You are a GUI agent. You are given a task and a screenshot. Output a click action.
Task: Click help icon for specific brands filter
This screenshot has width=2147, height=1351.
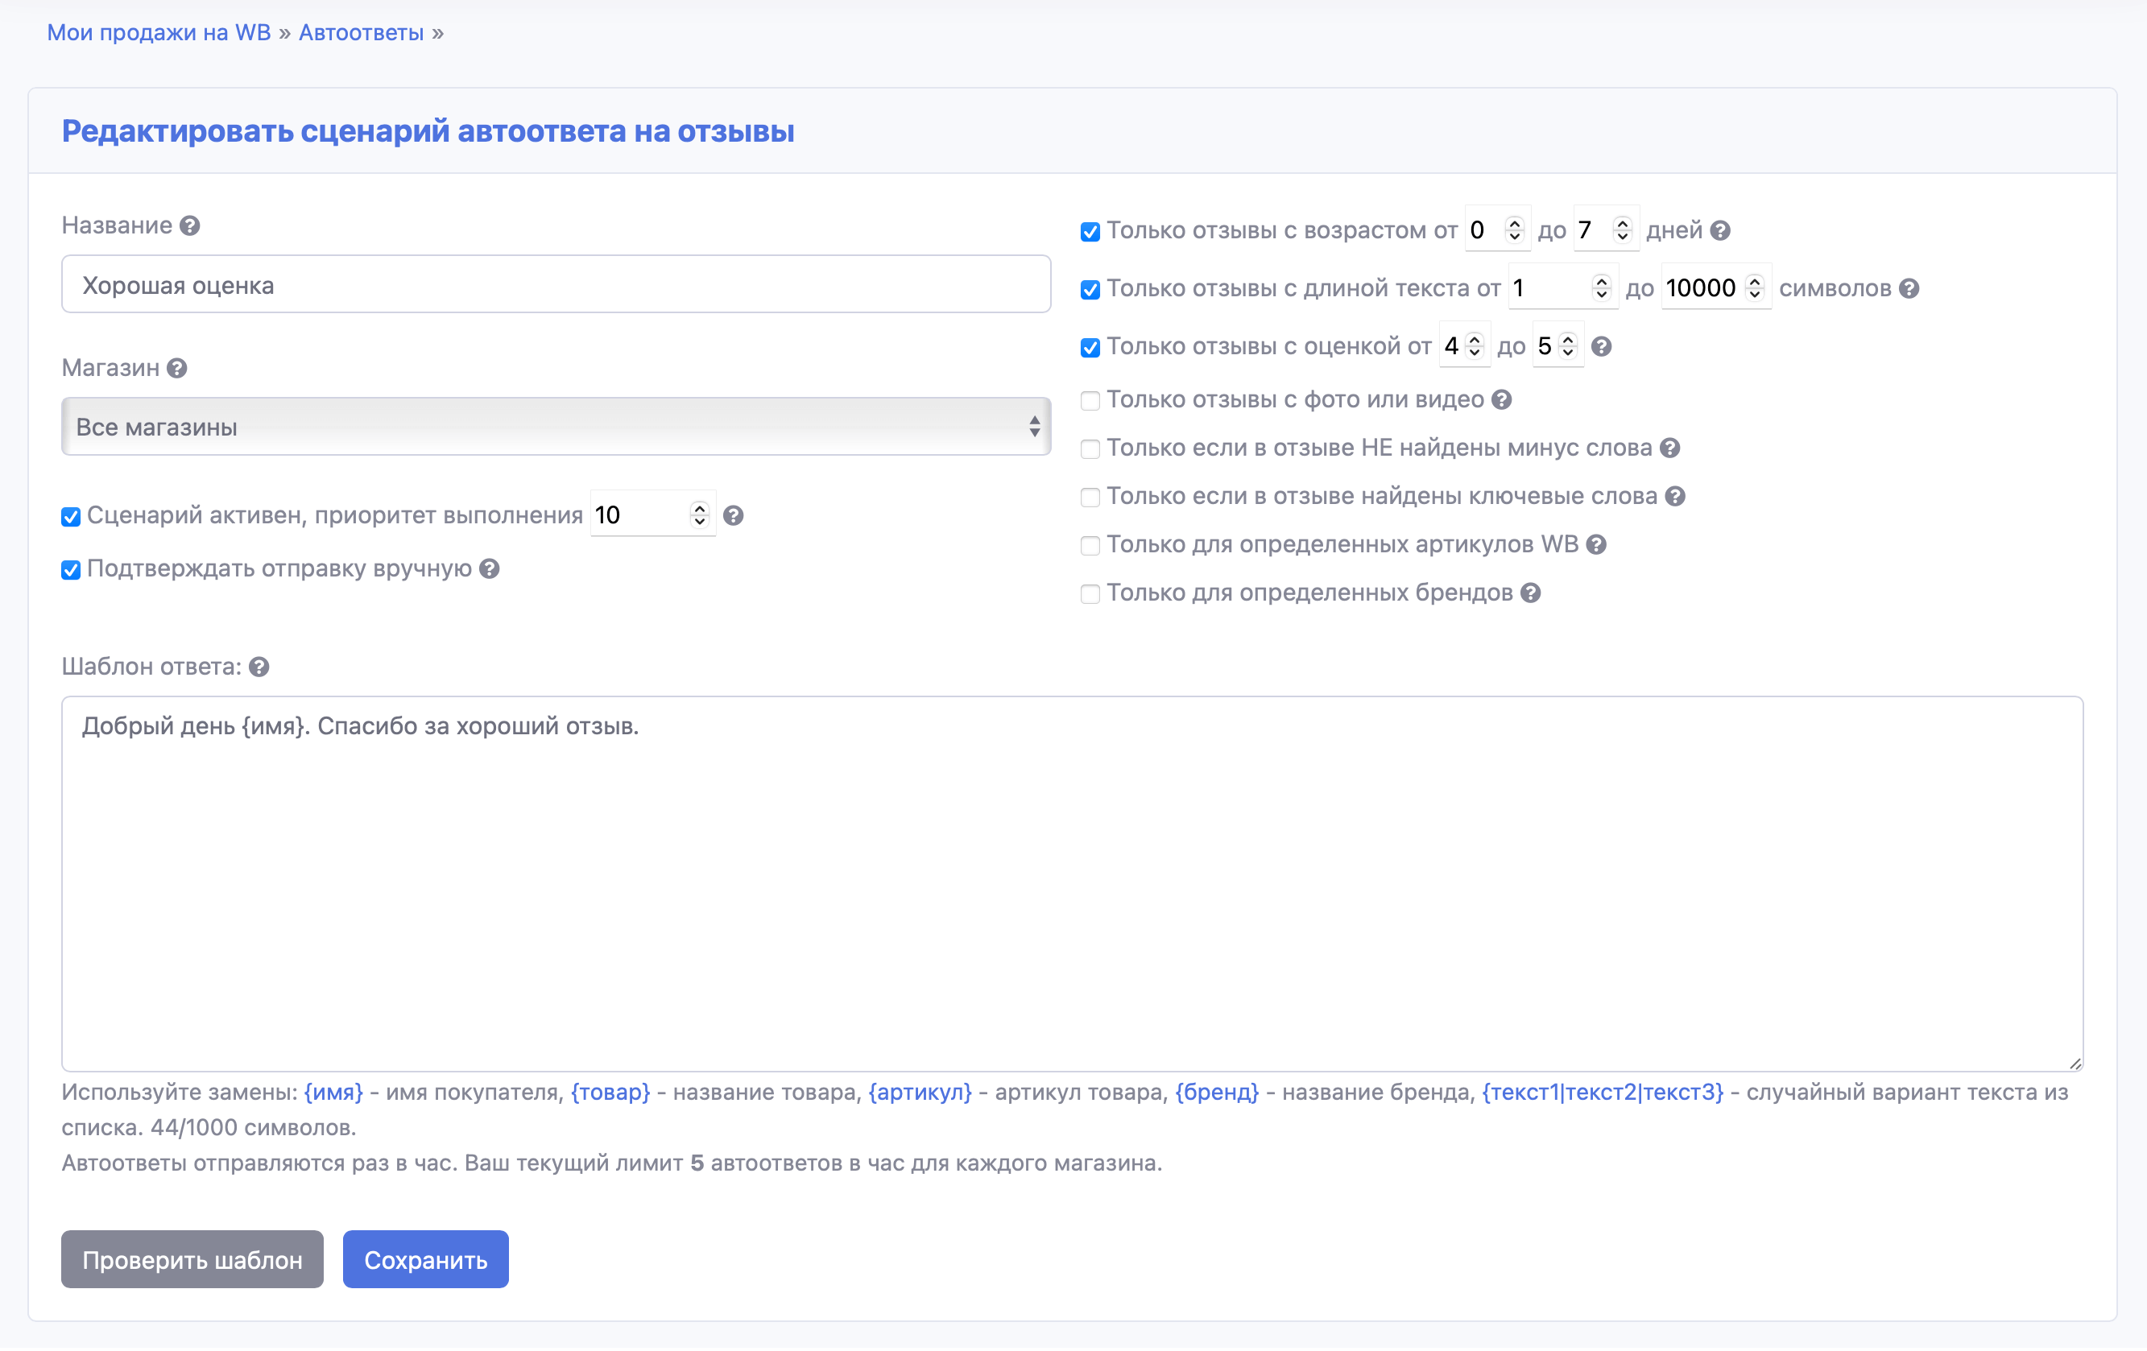(1530, 593)
